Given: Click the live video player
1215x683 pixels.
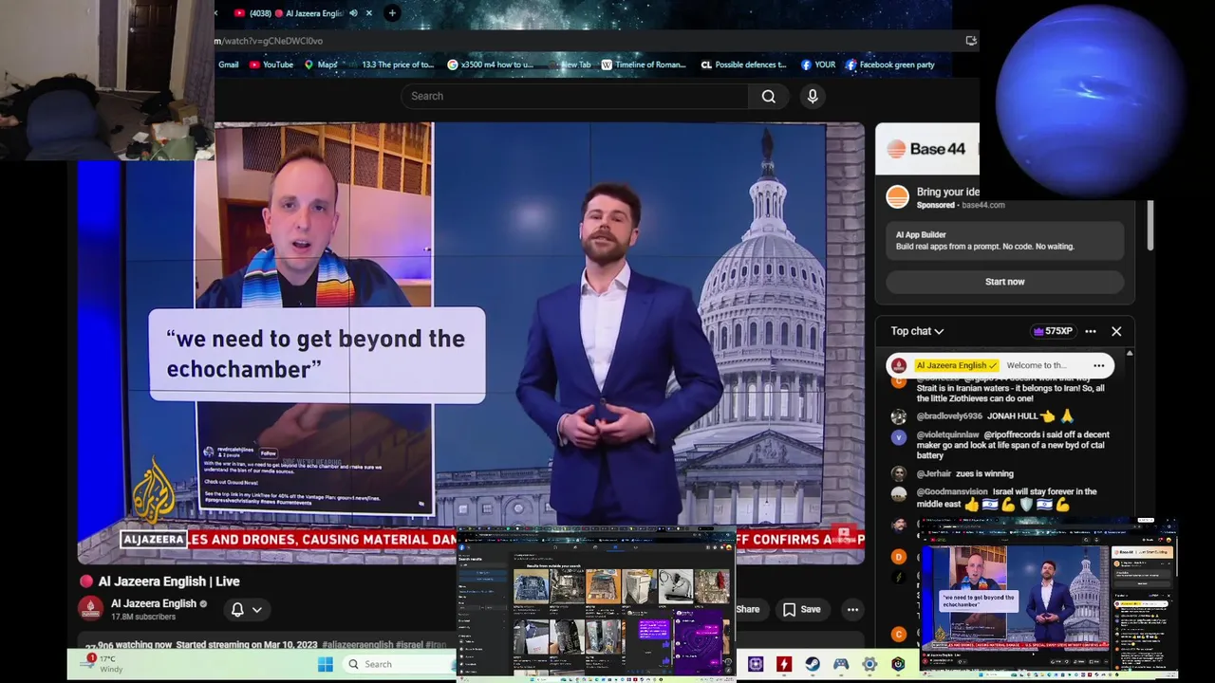Looking at the screenshot, I should point(471,343).
